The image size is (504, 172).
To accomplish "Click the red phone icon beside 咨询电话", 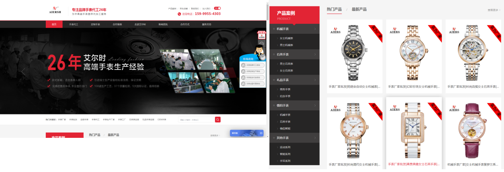I will click(180, 14).
